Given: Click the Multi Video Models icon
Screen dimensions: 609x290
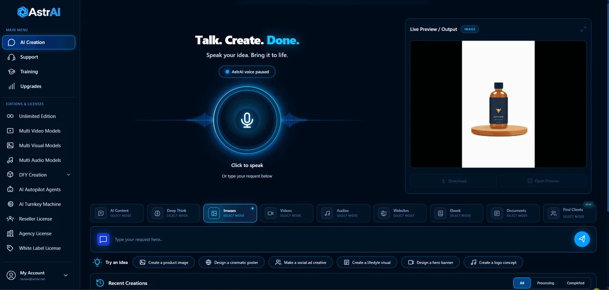Looking at the screenshot, I should coord(10,131).
